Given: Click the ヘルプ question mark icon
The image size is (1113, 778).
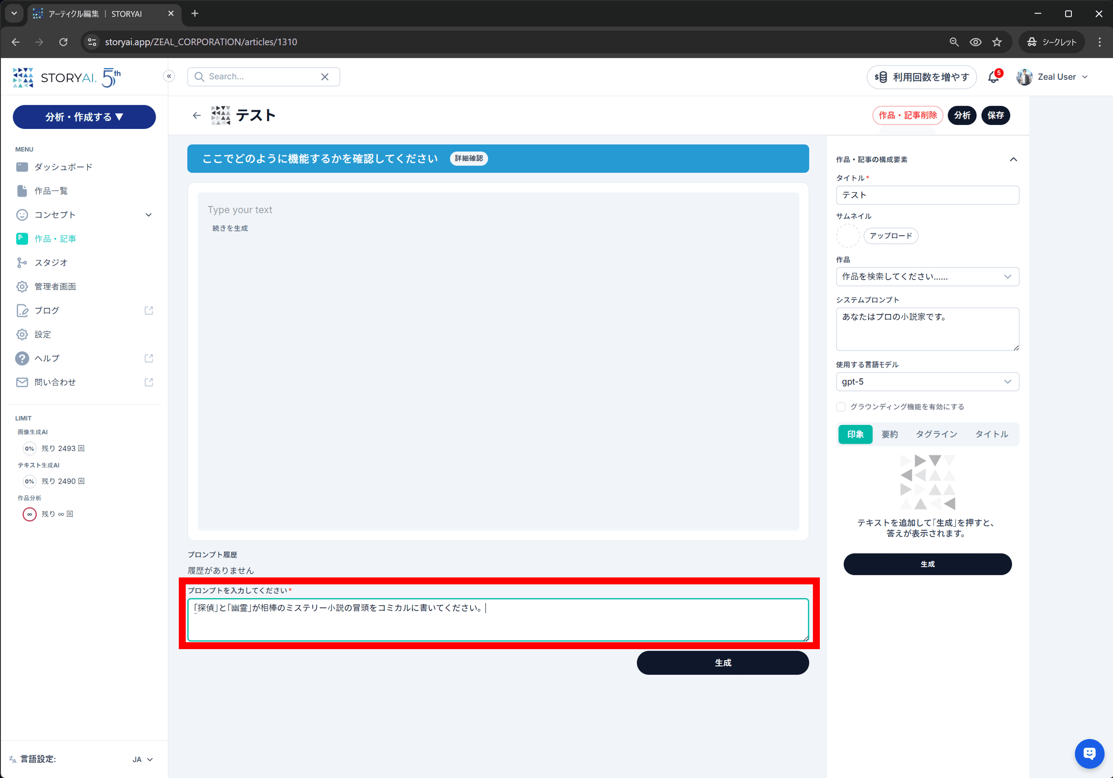Looking at the screenshot, I should pyautogui.click(x=22, y=358).
